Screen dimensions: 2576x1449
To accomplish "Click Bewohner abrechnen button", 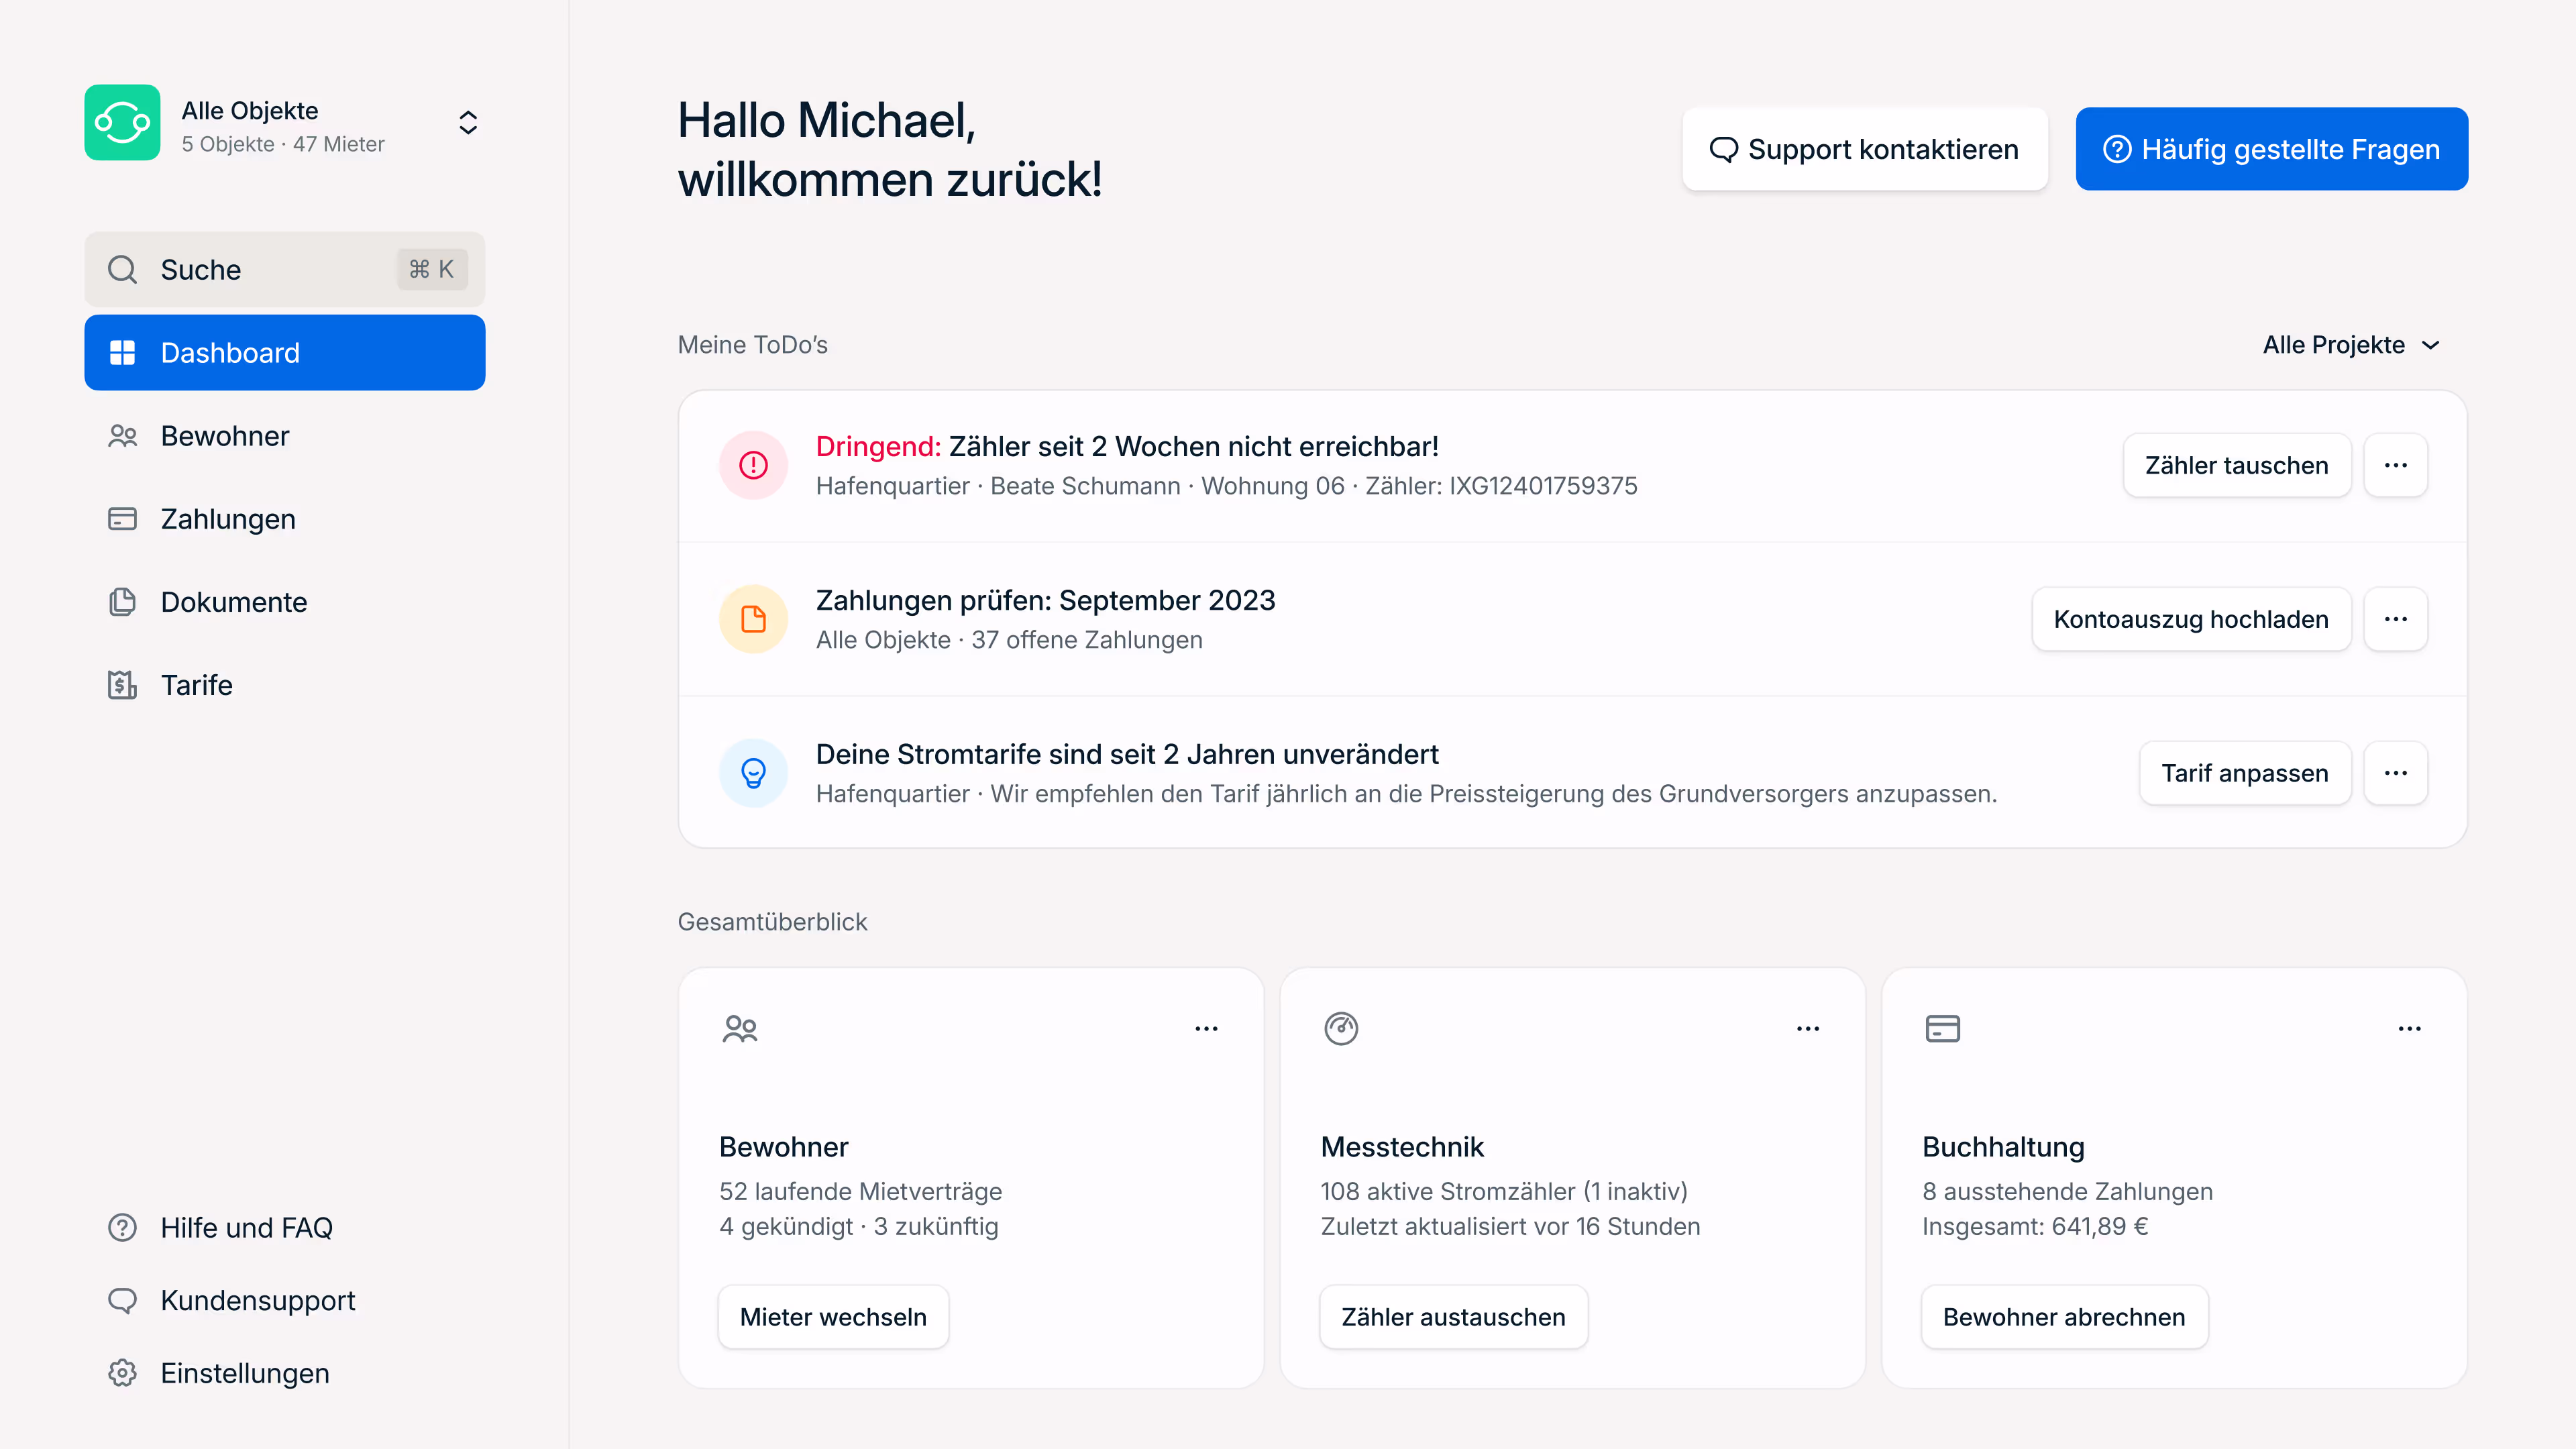I will 2064,1317.
